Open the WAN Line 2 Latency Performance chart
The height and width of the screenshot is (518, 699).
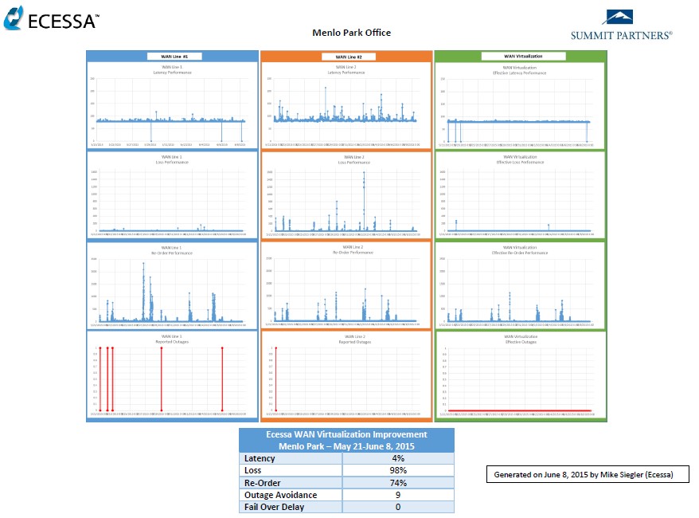click(346, 105)
